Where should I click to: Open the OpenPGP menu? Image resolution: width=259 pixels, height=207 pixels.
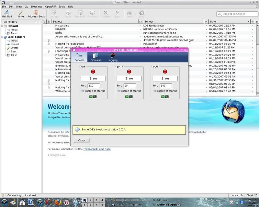coord(51,6)
